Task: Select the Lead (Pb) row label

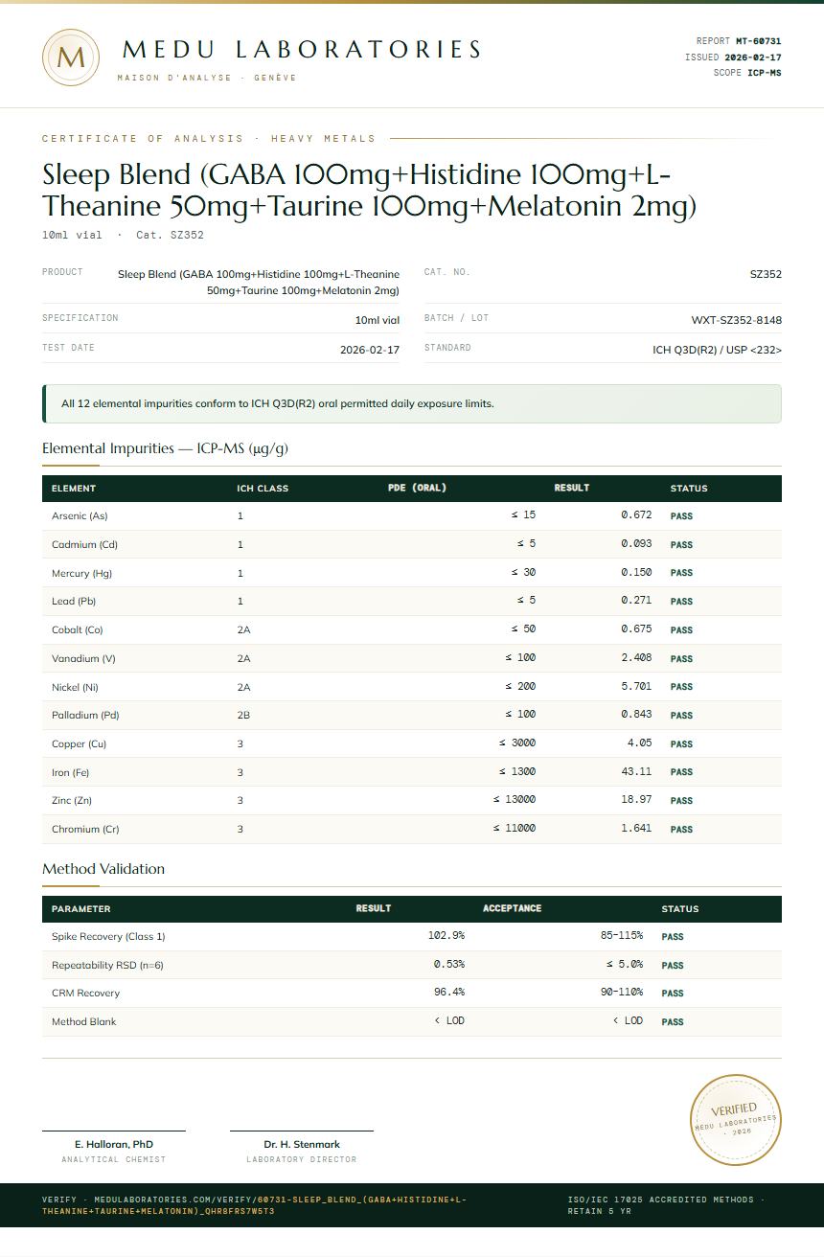Action: tap(74, 602)
